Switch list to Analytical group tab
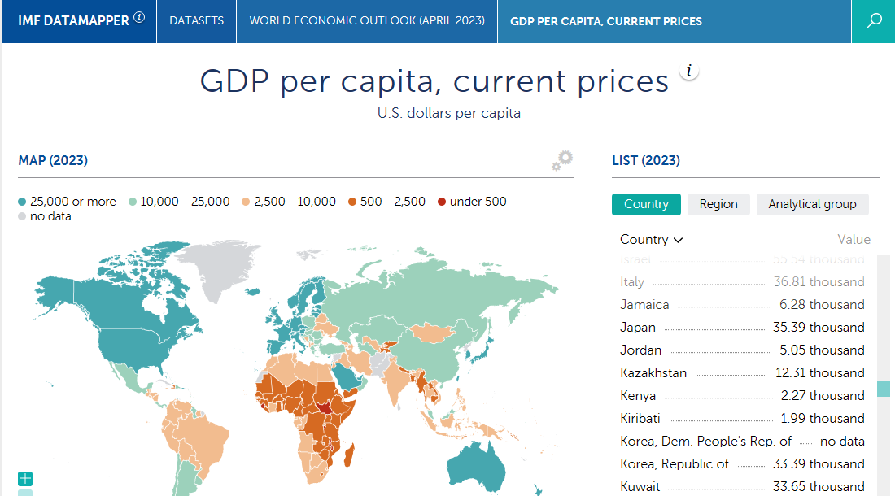895x496 pixels. (812, 204)
